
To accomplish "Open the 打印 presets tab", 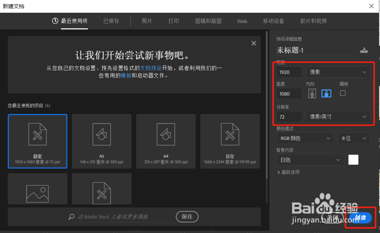I will tap(174, 21).
